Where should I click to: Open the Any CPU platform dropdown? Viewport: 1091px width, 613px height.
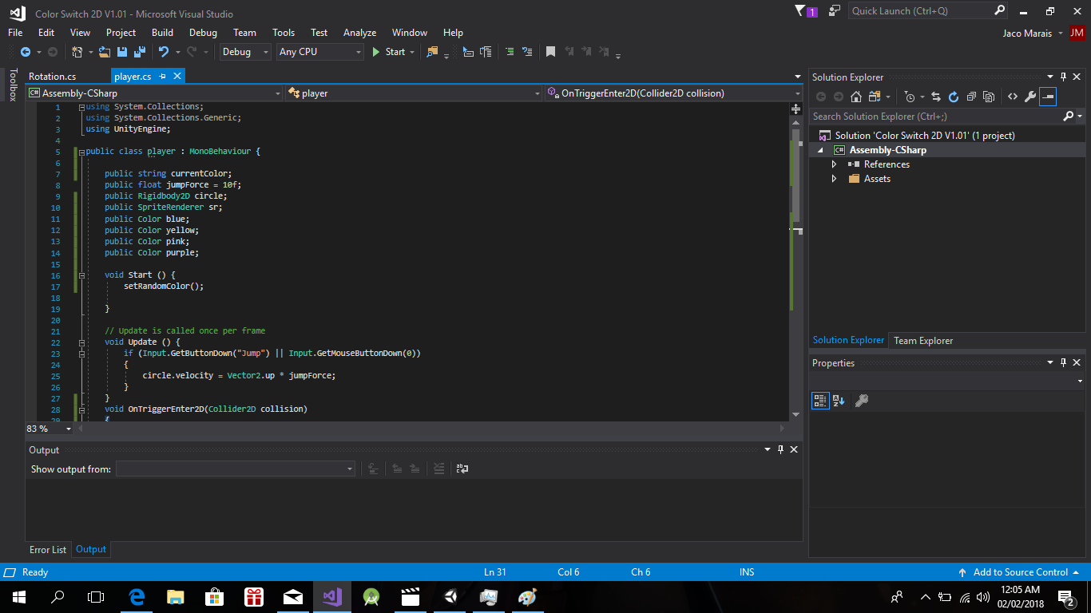click(x=319, y=52)
